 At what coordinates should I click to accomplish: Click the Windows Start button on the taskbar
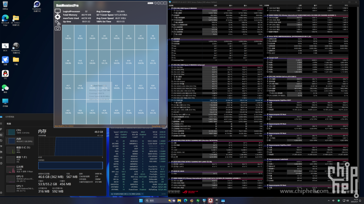click(x=141, y=201)
